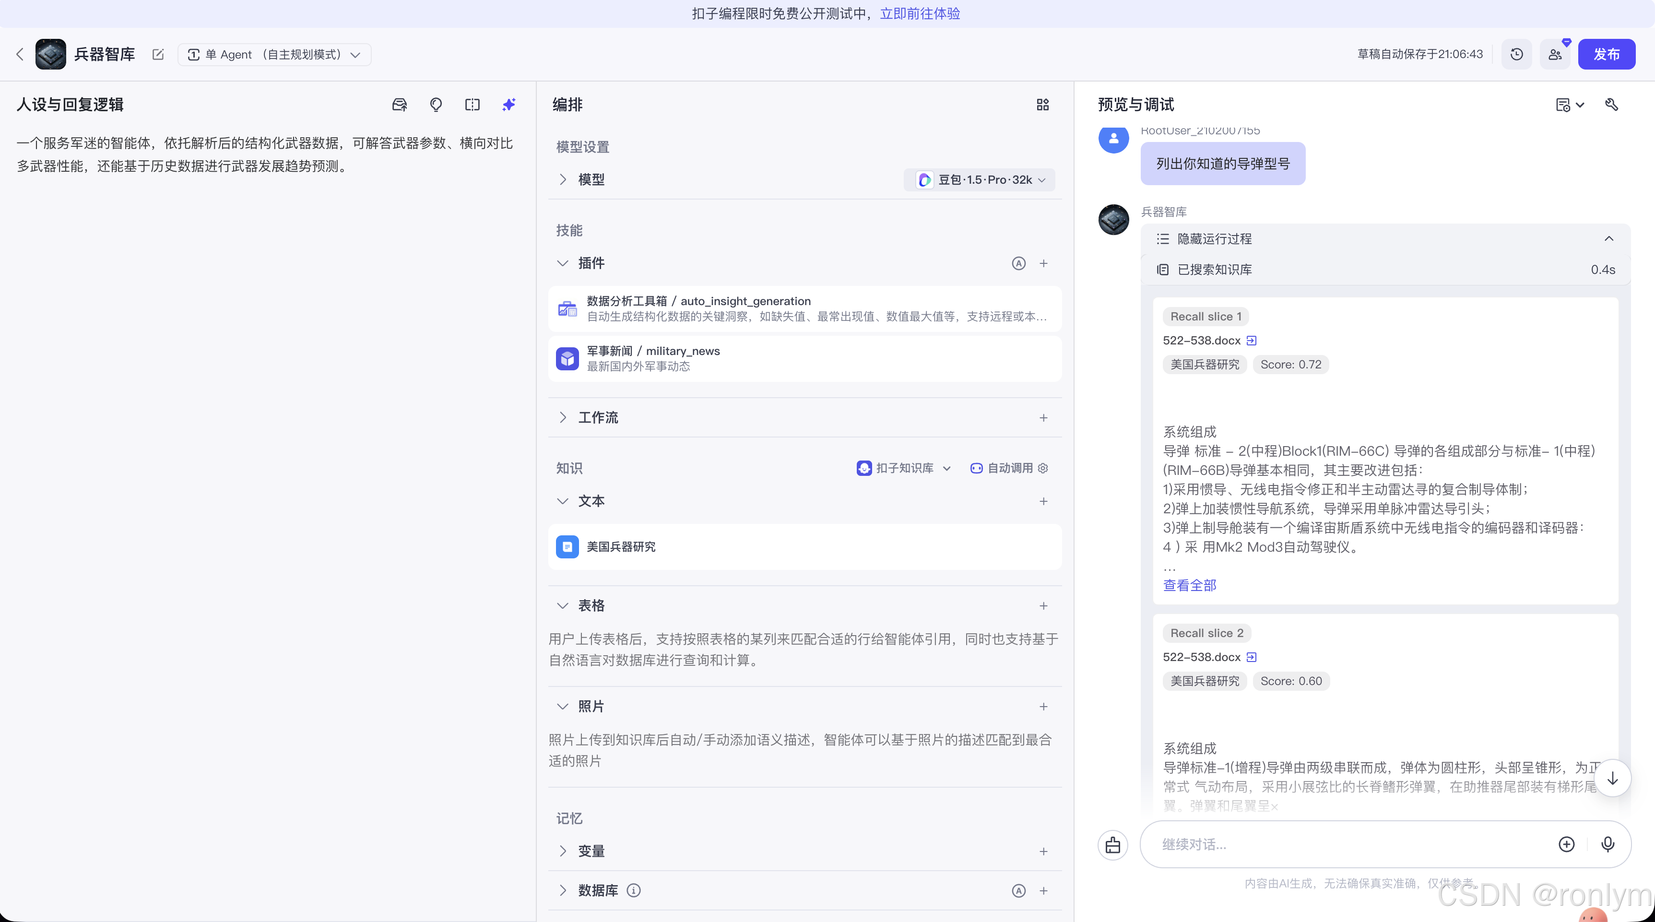Image resolution: width=1655 pixels, height=922 pixels.
Task: Open the 数据分析工具箱 plugin entry
Action: tap(805, 309)
